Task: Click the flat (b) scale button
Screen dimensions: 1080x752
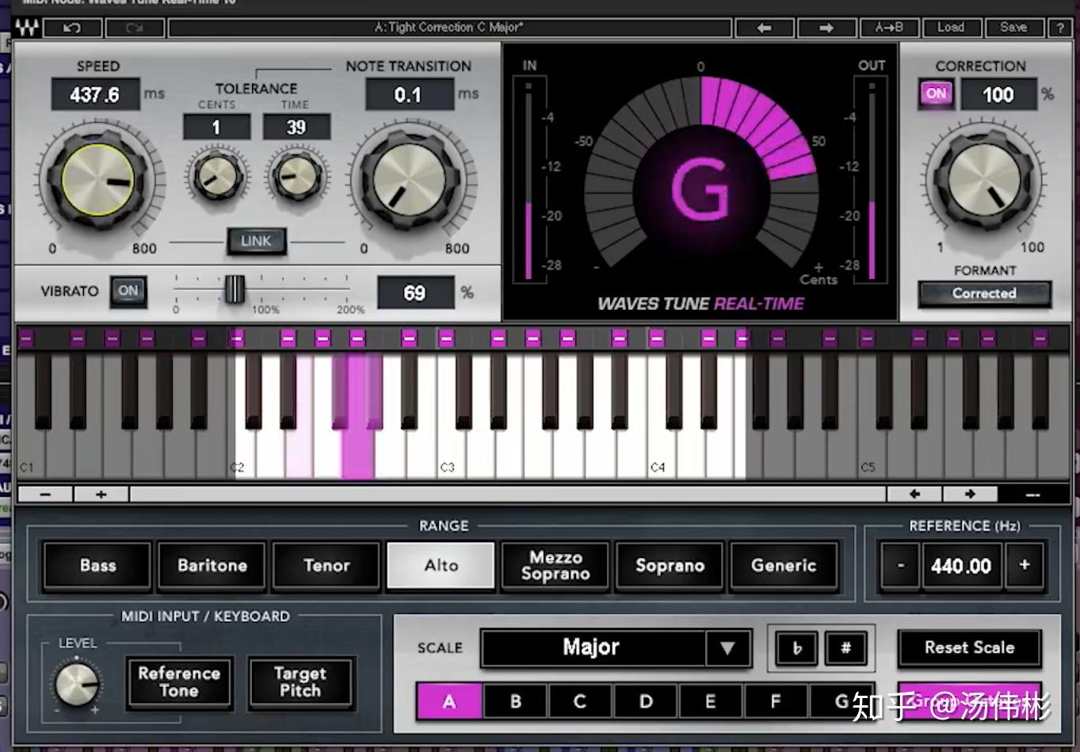Action: tap(797, 648)
